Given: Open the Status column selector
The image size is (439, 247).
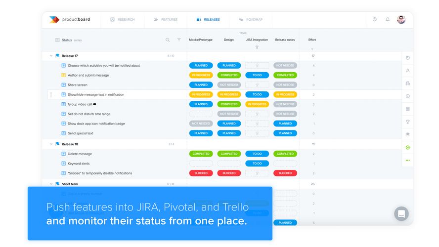Looking at the screenshot, I should (69, 40).
